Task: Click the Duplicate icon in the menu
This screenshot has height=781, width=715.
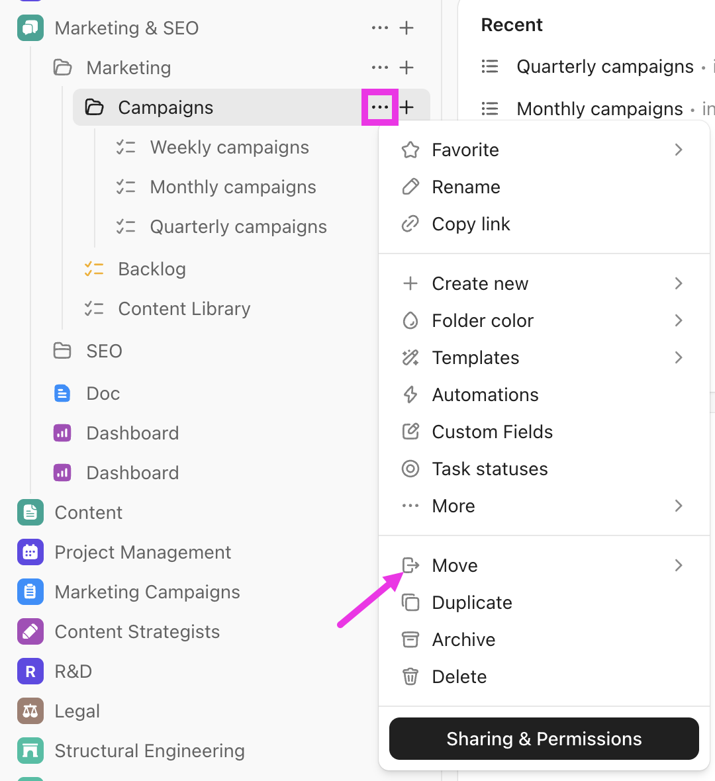Action: point(410,602)
